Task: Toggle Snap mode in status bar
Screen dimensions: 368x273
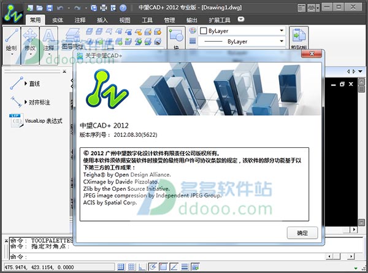Action: coord(121,267)
